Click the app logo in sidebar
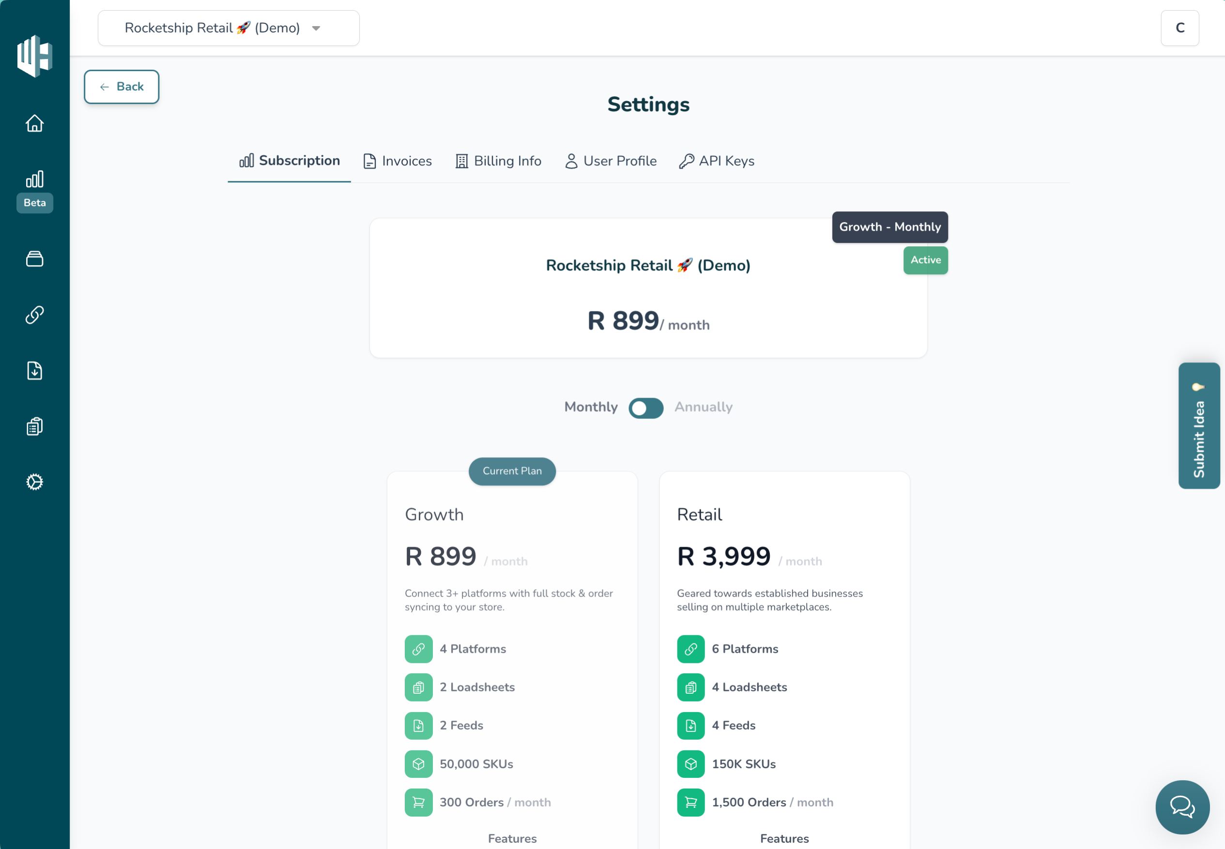 pyautogui.click(x=34, y=56)
